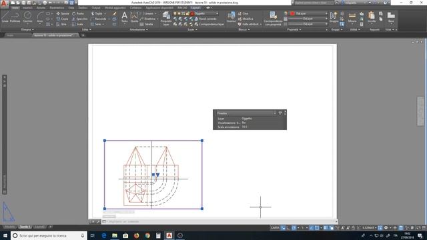This screenshot has width=427, height=240.
Task: Click the plot/print icon in quick access toolbar
Action: click(x=45, y=3)
